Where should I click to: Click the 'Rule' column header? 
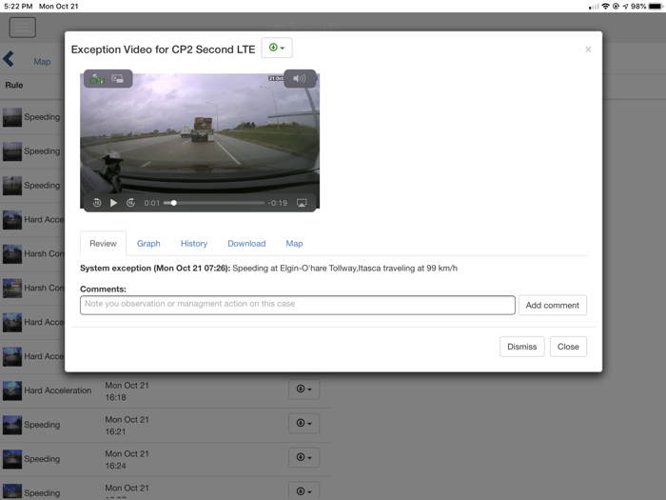(14, 85)
